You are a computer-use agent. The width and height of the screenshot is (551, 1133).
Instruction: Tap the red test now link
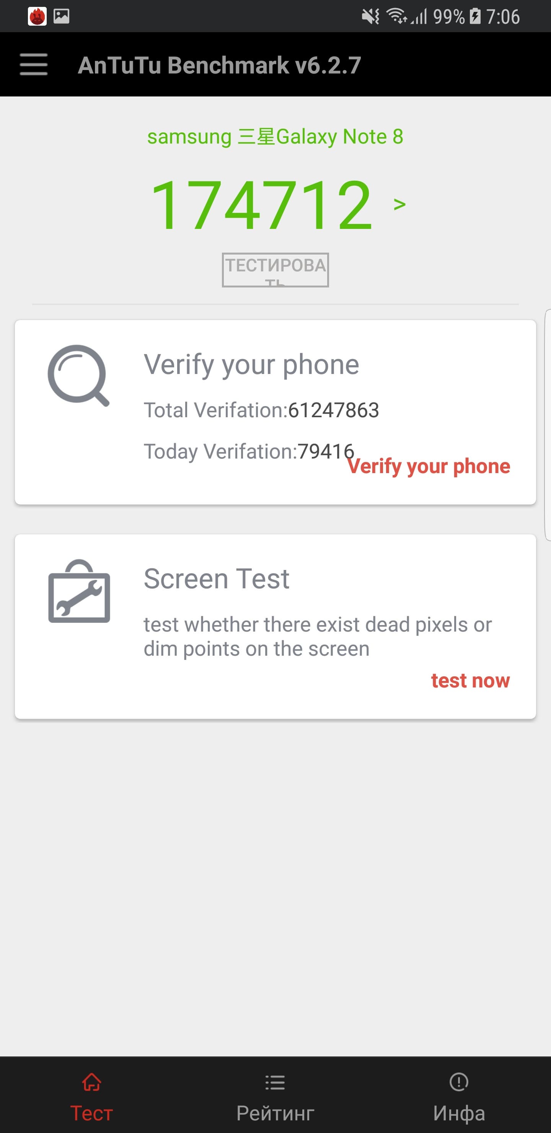point(470,681)
